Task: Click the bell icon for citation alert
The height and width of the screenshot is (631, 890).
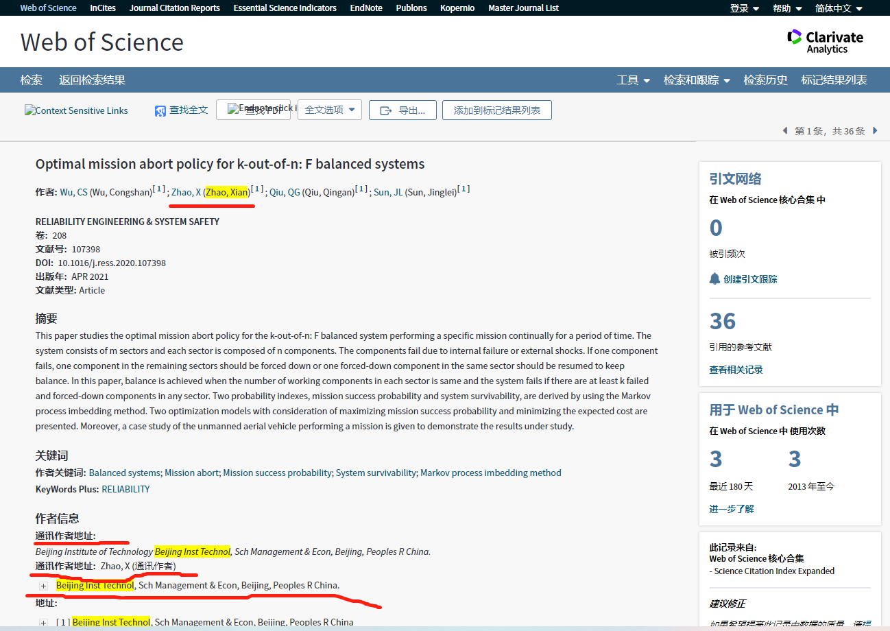Action: pos(715,278)
